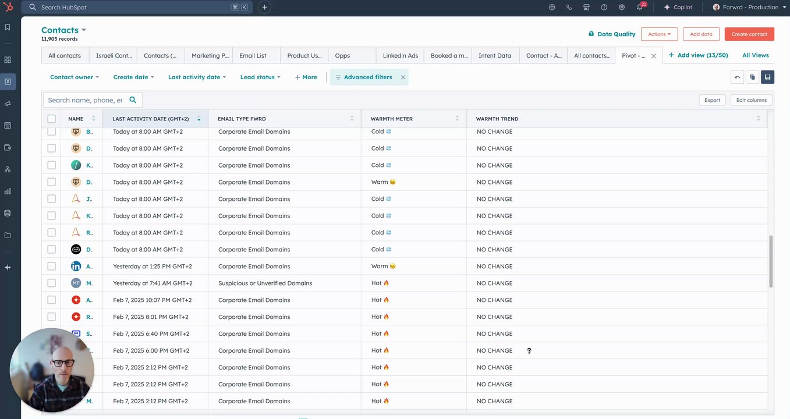790x419 pixels.
Task: Open the Settings gear icon
Action: (x=622, y=7)
